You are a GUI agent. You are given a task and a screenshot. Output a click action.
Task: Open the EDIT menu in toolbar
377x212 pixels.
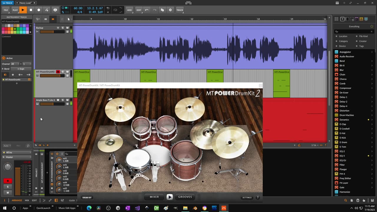click(x=139, y=10)
